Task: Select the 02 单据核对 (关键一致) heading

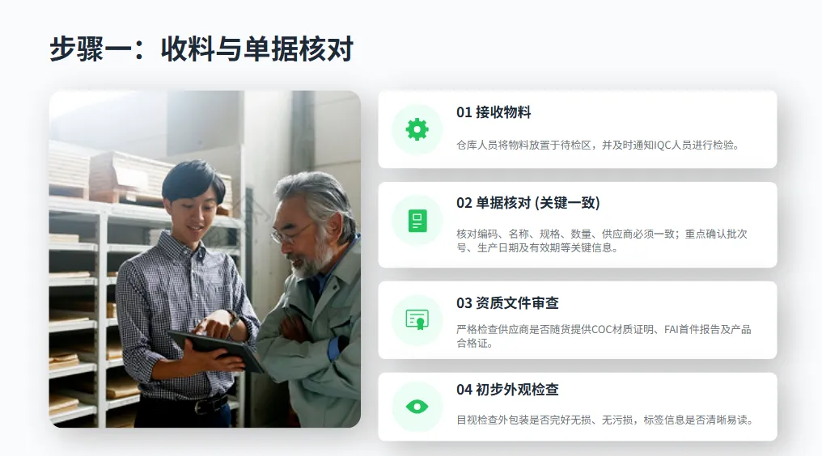Action: pyautogui.click(x=528, y=203)
